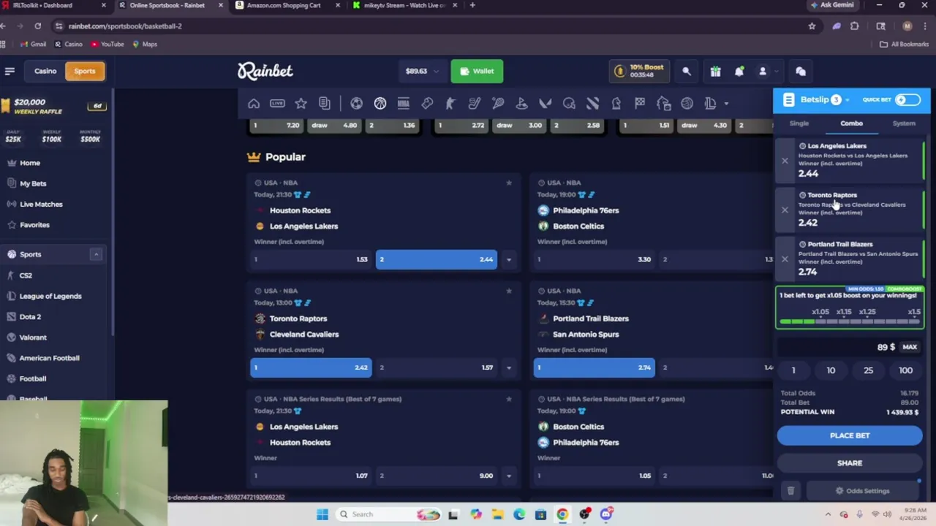Open the LIVE events icon

tap(277, 104)
